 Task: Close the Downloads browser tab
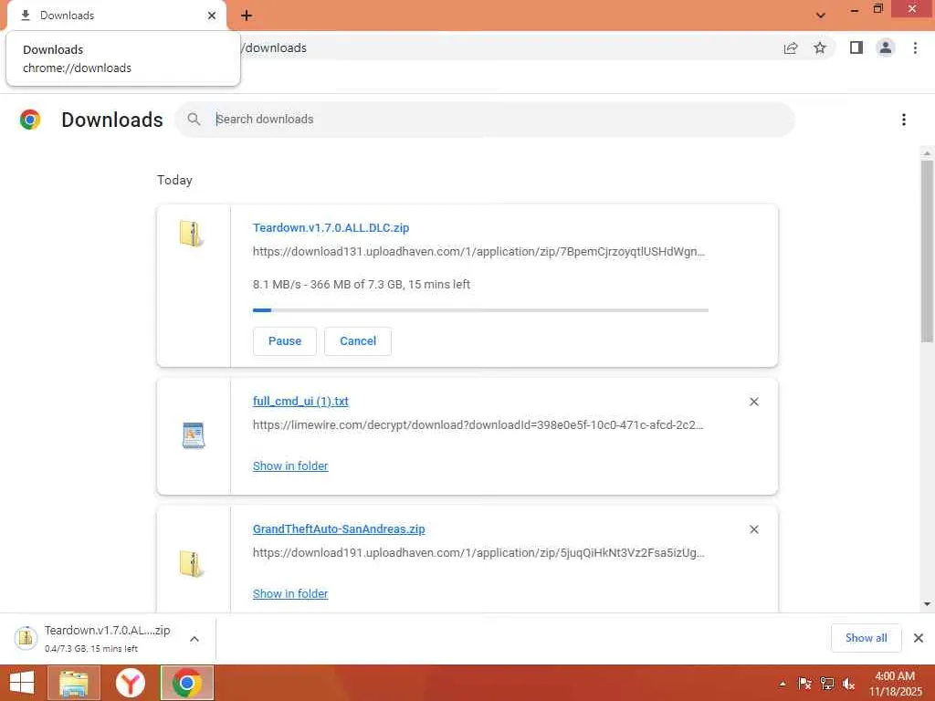212,16
